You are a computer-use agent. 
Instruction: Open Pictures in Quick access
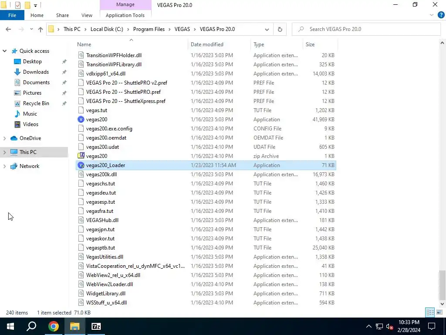click(x=32, y=93)
